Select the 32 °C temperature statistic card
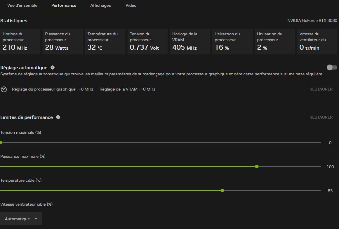This screenshot has height=229, width=339. click(x=105, y=41)
